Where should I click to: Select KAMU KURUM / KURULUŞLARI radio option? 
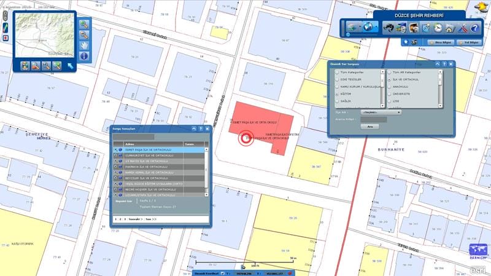[x=337, y=87]
